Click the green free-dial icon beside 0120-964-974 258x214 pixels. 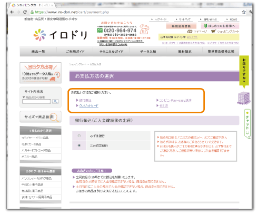[100, 31]
